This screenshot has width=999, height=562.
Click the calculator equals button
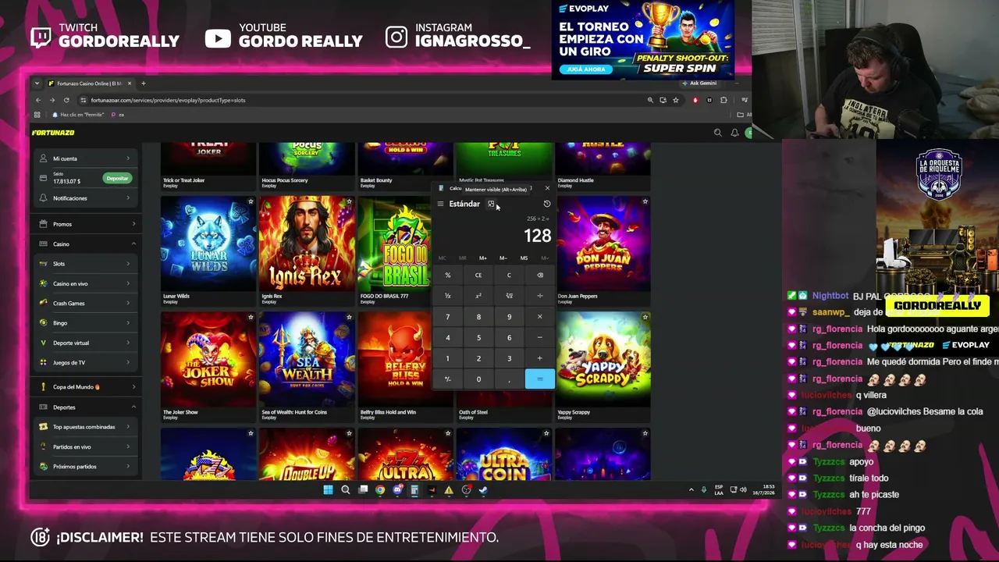click(x=539, y=379)
